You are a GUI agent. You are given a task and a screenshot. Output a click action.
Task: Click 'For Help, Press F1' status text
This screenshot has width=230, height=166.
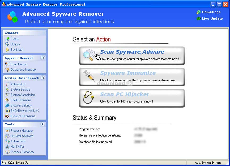(15, 163)
